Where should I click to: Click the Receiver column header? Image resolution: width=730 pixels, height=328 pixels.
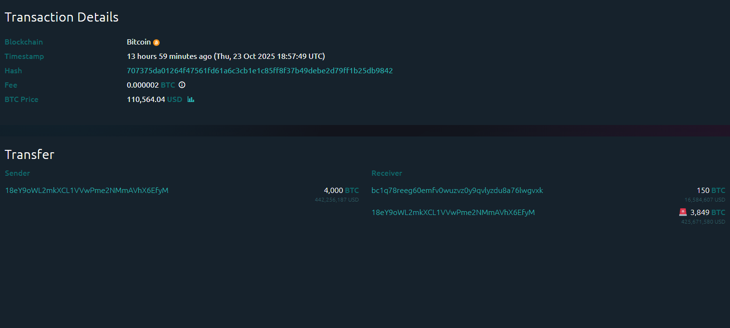(387, 173)
